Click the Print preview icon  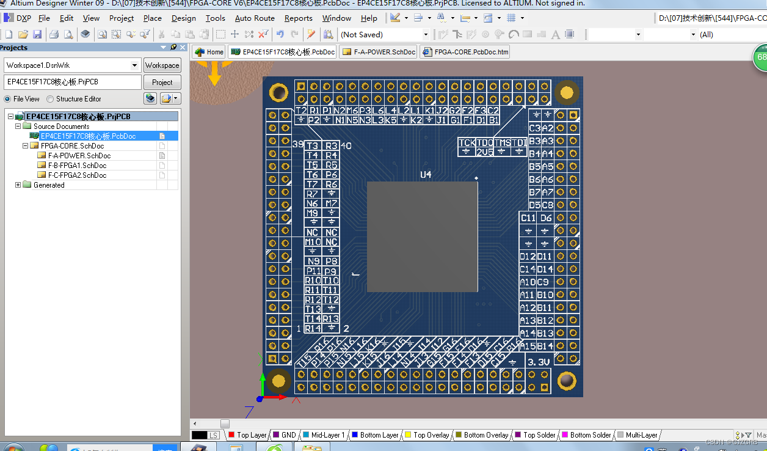tap(68, 34)
